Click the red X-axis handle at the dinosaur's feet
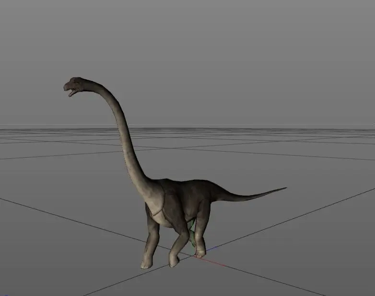The width and height of the screenshot is (375, 296). [209, 261]
